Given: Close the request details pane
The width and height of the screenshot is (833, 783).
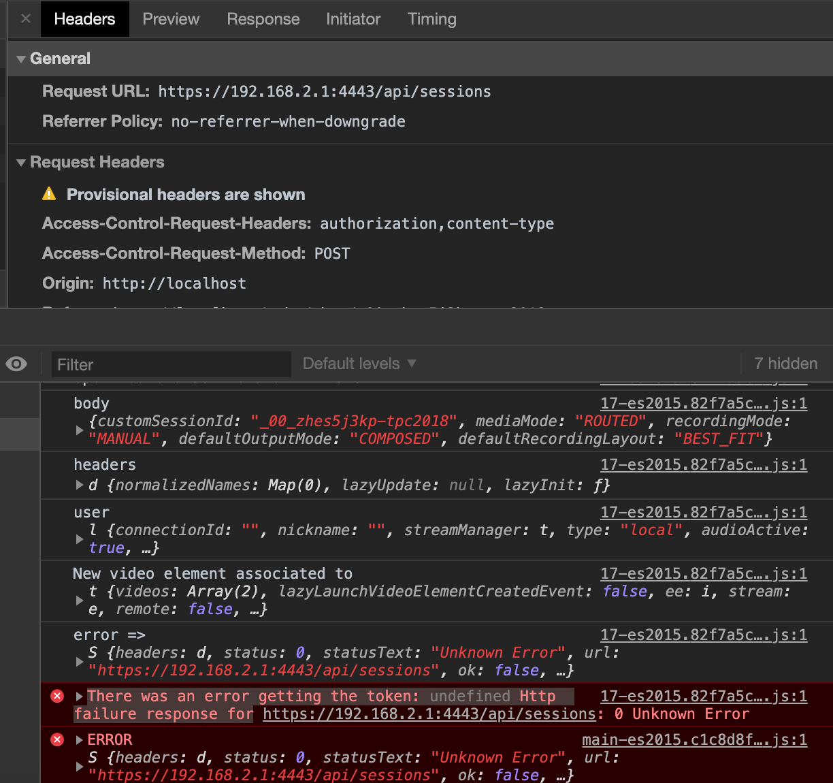Looking at the screenshot, I should pos(26,19).
